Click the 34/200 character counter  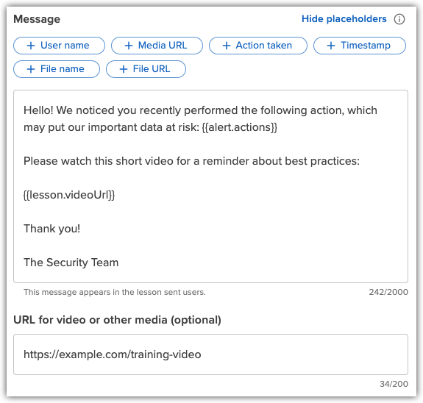(394, 384)
